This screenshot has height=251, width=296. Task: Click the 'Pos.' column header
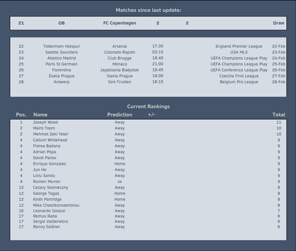click(x=21, y=115)
